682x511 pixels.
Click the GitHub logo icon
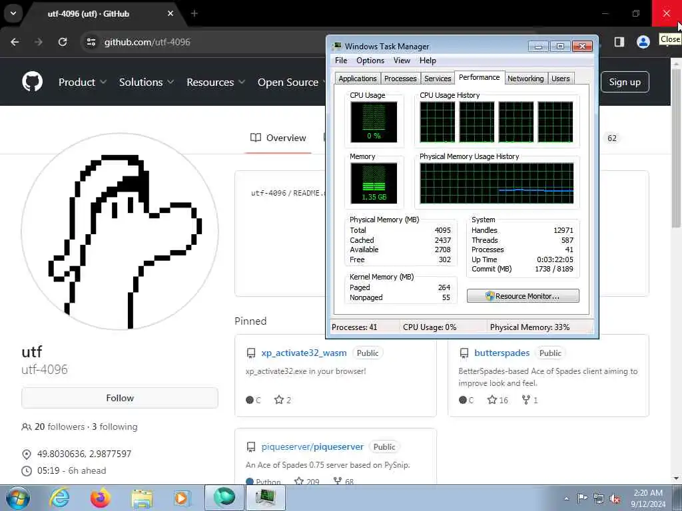[x=32, y=82]
